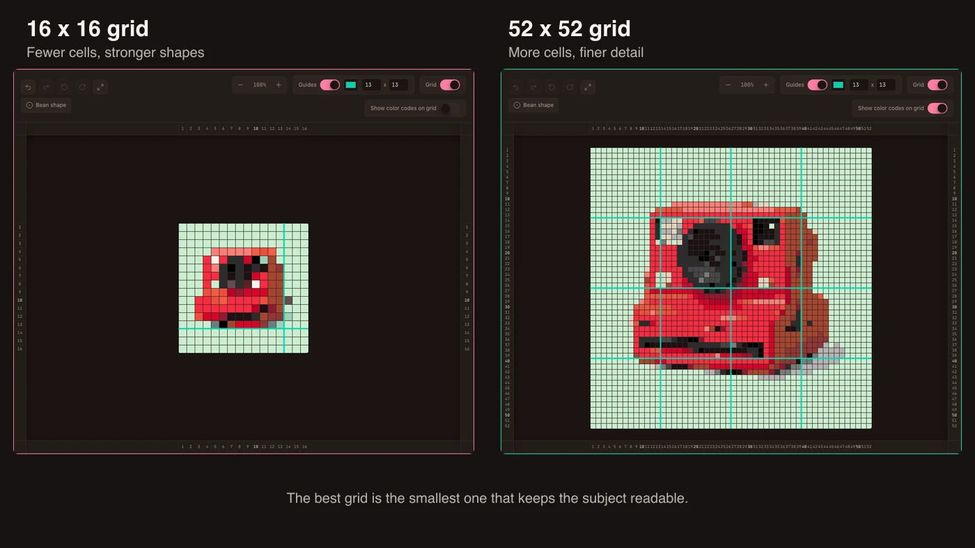Click the undo arrow in the 16 x 16 panel
The height and width of the screenshot is (548, 975).
[x=28, y=87]
